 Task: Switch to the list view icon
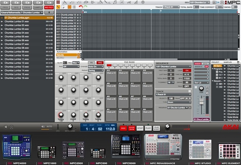(74, 7)
